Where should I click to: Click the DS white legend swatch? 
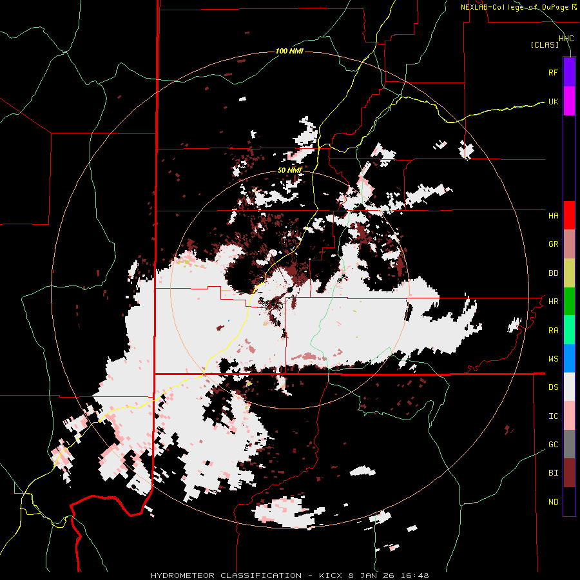coord(569,387)
